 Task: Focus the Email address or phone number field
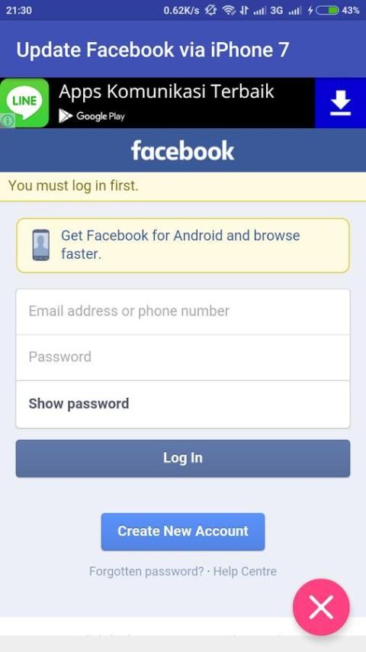tap(183, 311)
